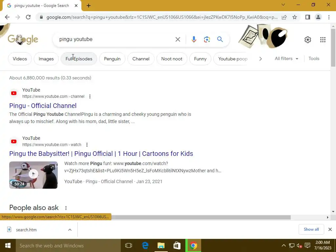This screenshot has height=252, width=336.
Task: Click YouTube favicon of channel result
Action: pos(14,93)
